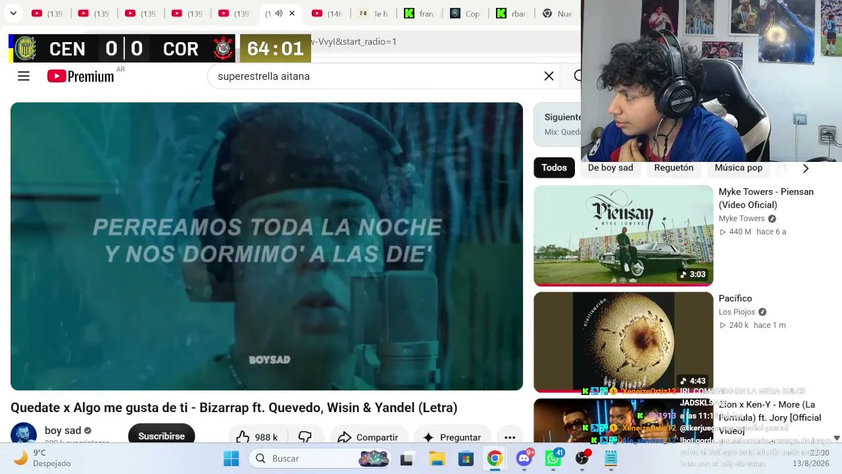This screenshot has height=474, width=842.
Task: Go to YouTube Premium home logo
Action: pyautogui.click(x=81, y=76)
